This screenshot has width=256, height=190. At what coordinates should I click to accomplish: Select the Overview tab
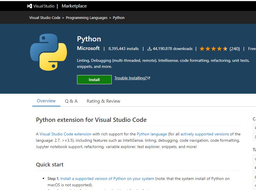click(x=46, y=101)
